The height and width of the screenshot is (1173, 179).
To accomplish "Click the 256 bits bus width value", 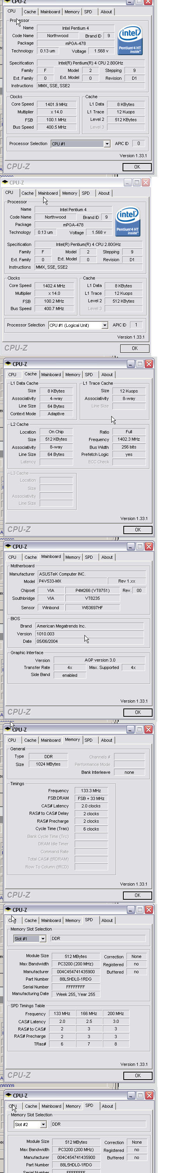I will 129,447.
